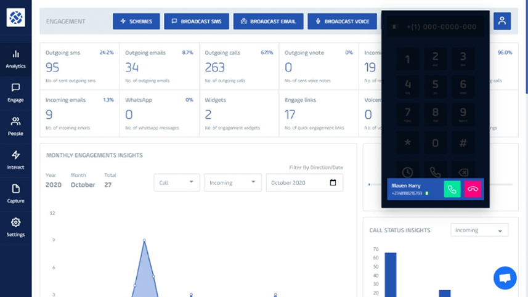This screenshot has width=528, height=297.
Task: Click the backspace icon in dialer
Action: 463,173
